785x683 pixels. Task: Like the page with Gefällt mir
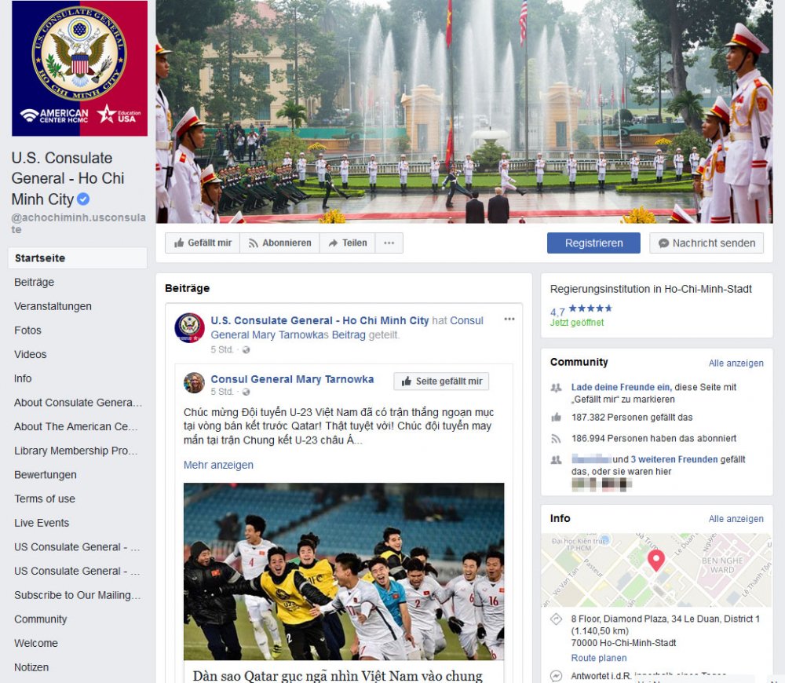point(203,243)
